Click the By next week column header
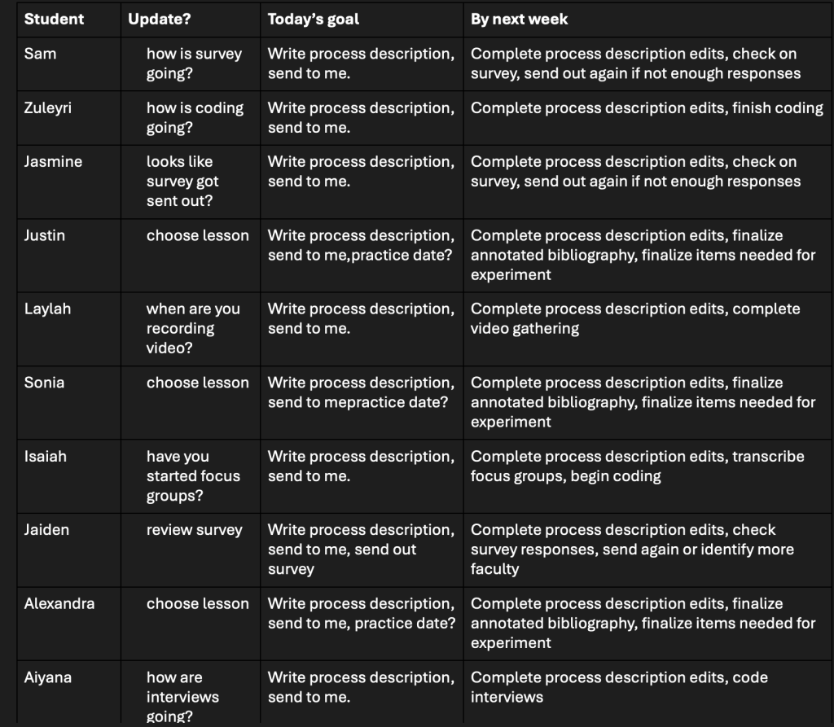This screenshot has height=727, width=834. coord(519,20)
